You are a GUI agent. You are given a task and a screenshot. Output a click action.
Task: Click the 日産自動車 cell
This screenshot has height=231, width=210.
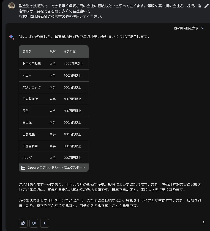point(30,146)
